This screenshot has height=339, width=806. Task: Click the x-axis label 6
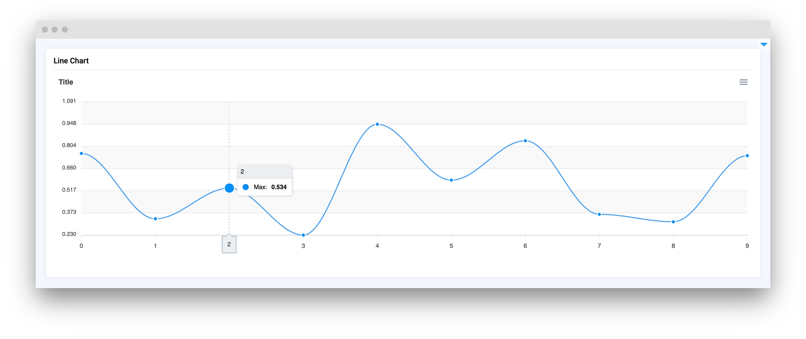point(525,246)
